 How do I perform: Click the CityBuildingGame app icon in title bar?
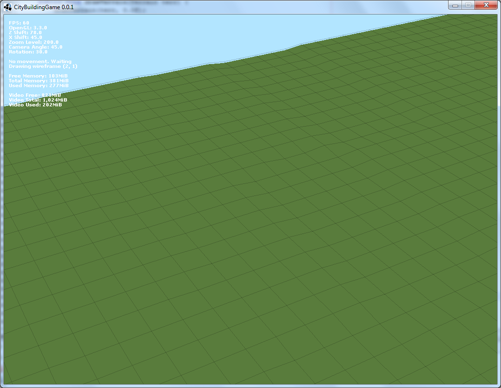coord(8,6)
